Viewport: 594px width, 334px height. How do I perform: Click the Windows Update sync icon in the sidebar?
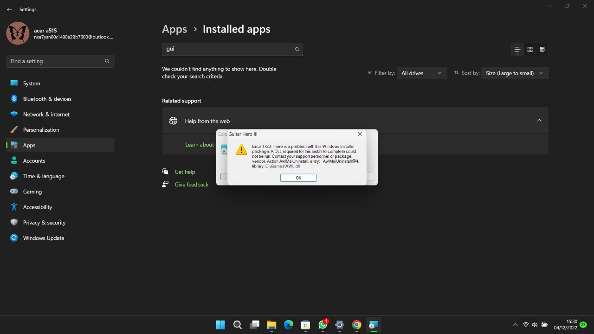(14, 238)
